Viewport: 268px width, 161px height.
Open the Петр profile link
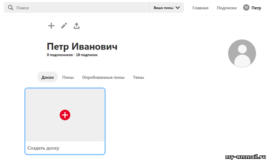click(x=256, y=8)
